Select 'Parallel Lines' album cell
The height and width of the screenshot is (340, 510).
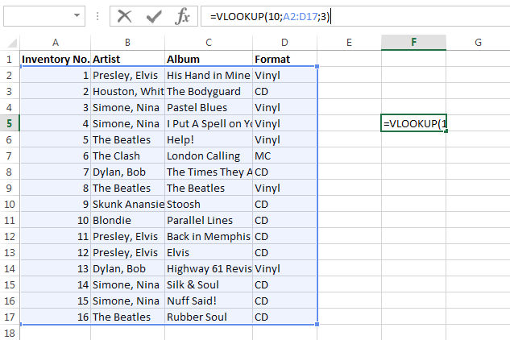(x=209, y=220)
